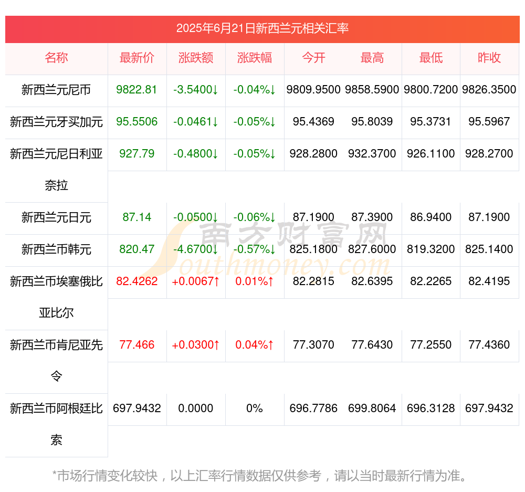Viewport: 525px width, 492px height.
Task: Click opening value 95.4369
Action: [x=313, y=122]
